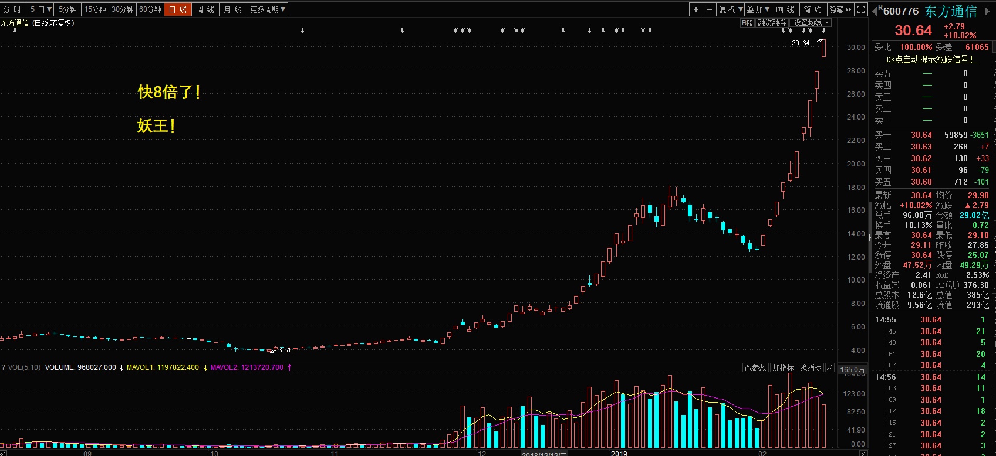
Task: Toggle 简约 simple view mode
Action: 813,9
